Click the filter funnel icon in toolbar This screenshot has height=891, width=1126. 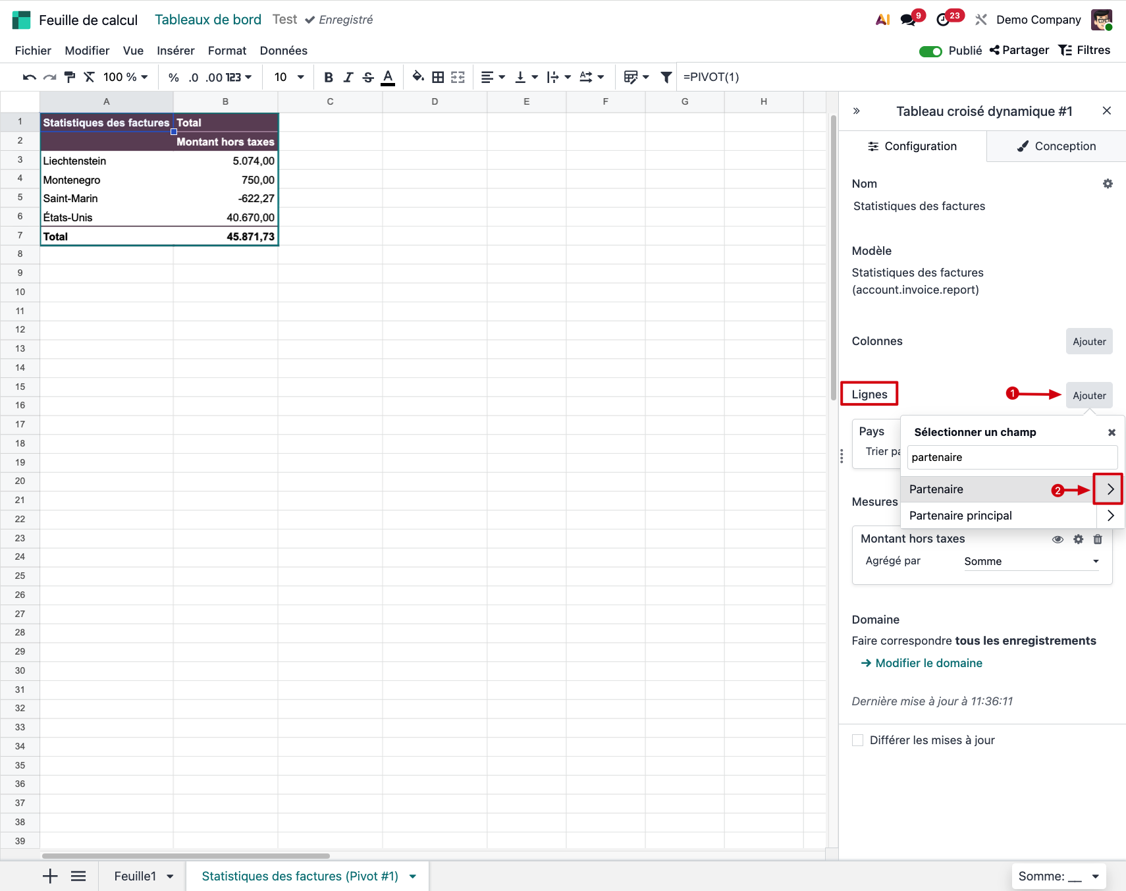point(666,77)
